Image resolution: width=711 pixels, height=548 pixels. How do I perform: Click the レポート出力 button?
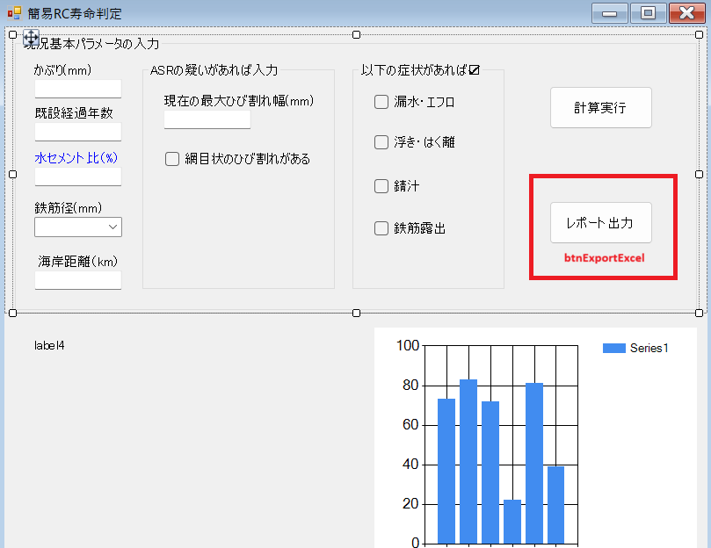click(601, 223)
